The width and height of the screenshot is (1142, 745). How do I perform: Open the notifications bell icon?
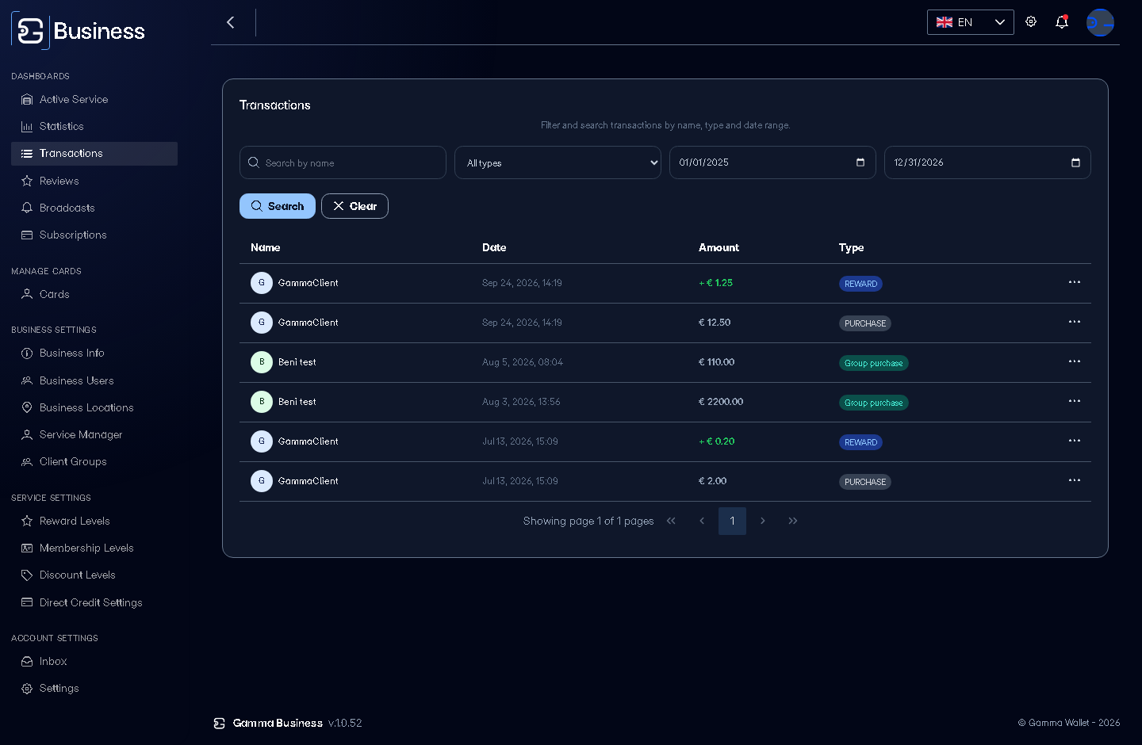(x=1062, y=22)
